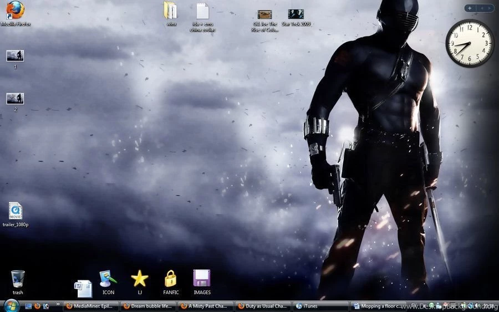499x312 pixels.
Task: Switch to the Duty as Usual Cha... taskbar window
Action: click(x=263, y=306)
